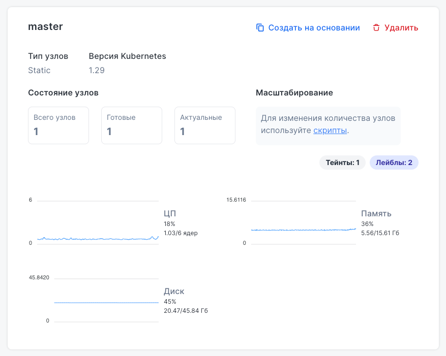Click the Static node type value
The height and width of the screenshot is (356, 446).
click(39, 70)
